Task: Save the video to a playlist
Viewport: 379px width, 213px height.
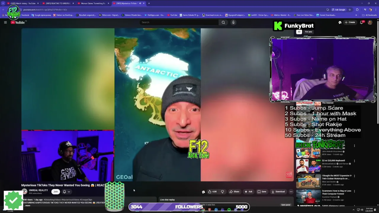Action: point(261,191)
